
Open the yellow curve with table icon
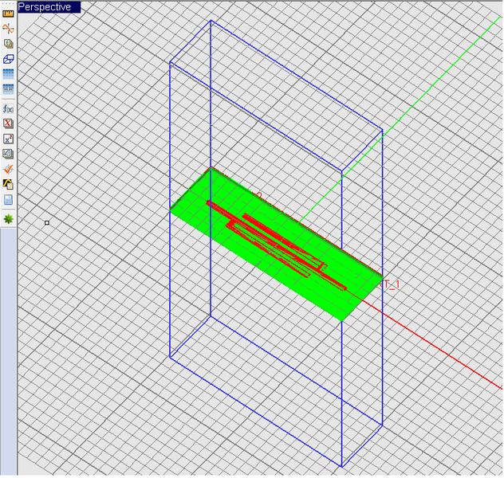click(x=8, y=184)
